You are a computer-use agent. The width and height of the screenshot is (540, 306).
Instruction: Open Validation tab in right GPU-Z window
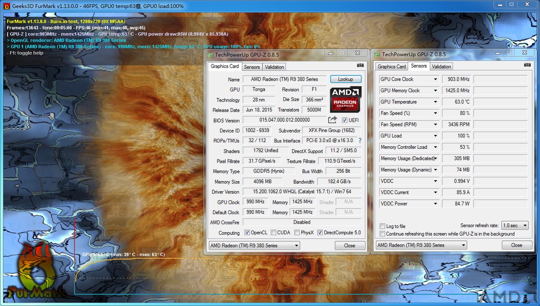(441, 67)
